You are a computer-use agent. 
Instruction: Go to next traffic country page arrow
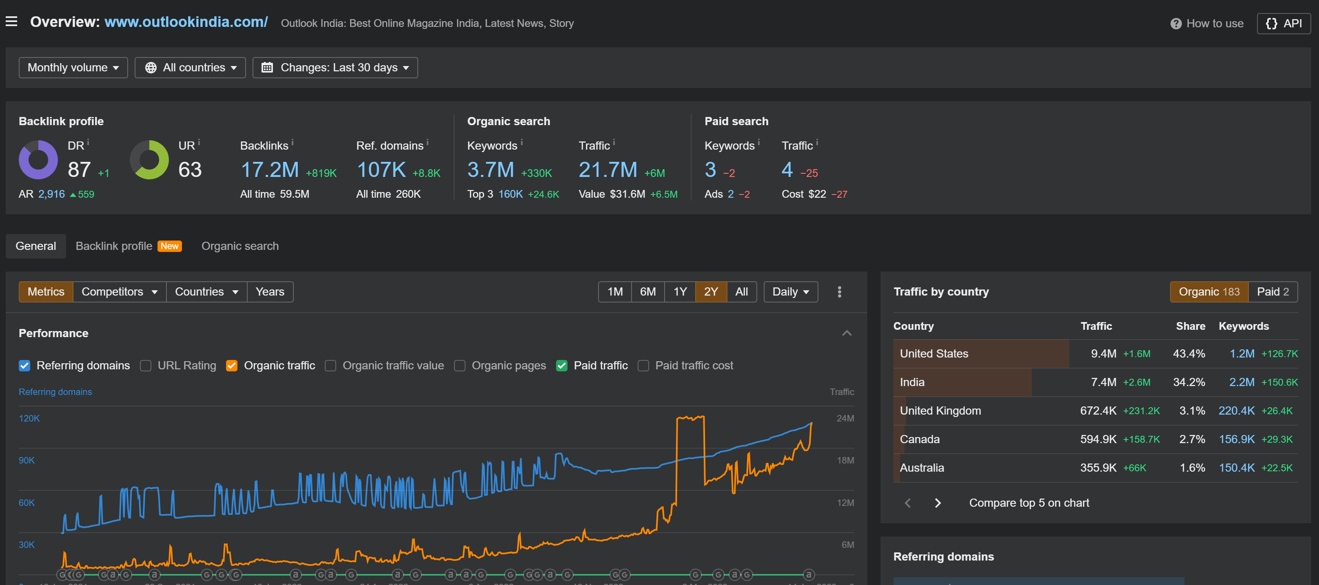(938, 503)
